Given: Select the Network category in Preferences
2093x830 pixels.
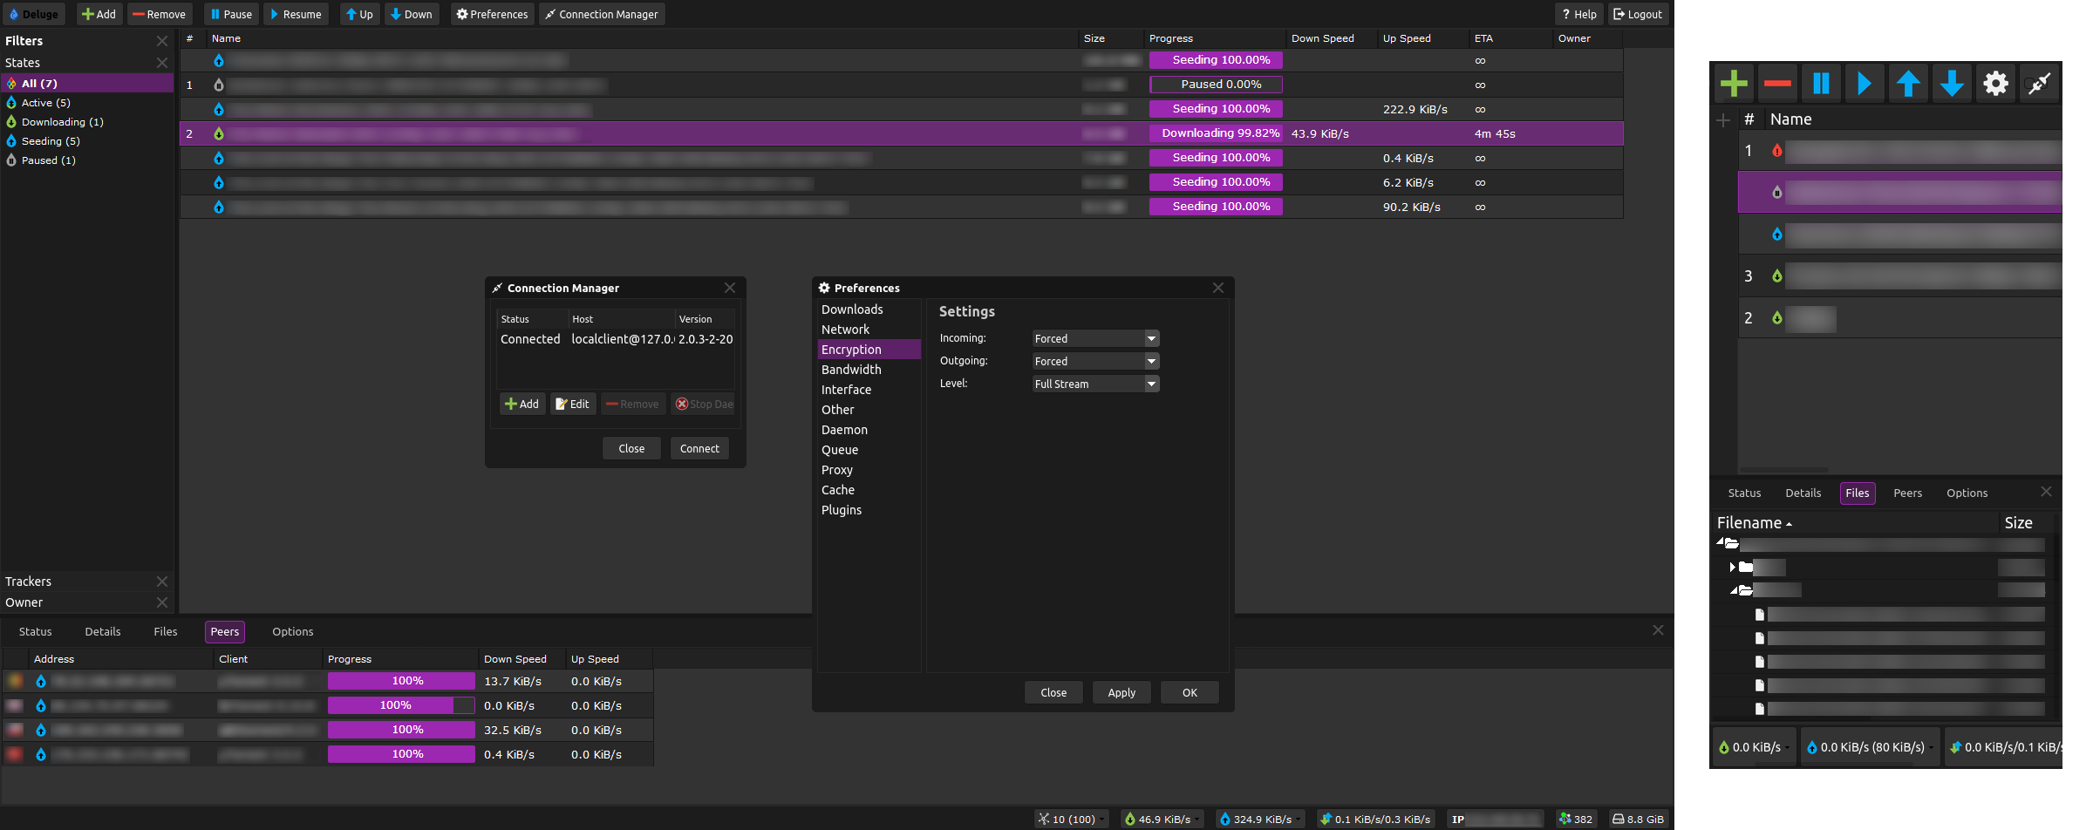Looking at the screenshot, I should (869, 330).
